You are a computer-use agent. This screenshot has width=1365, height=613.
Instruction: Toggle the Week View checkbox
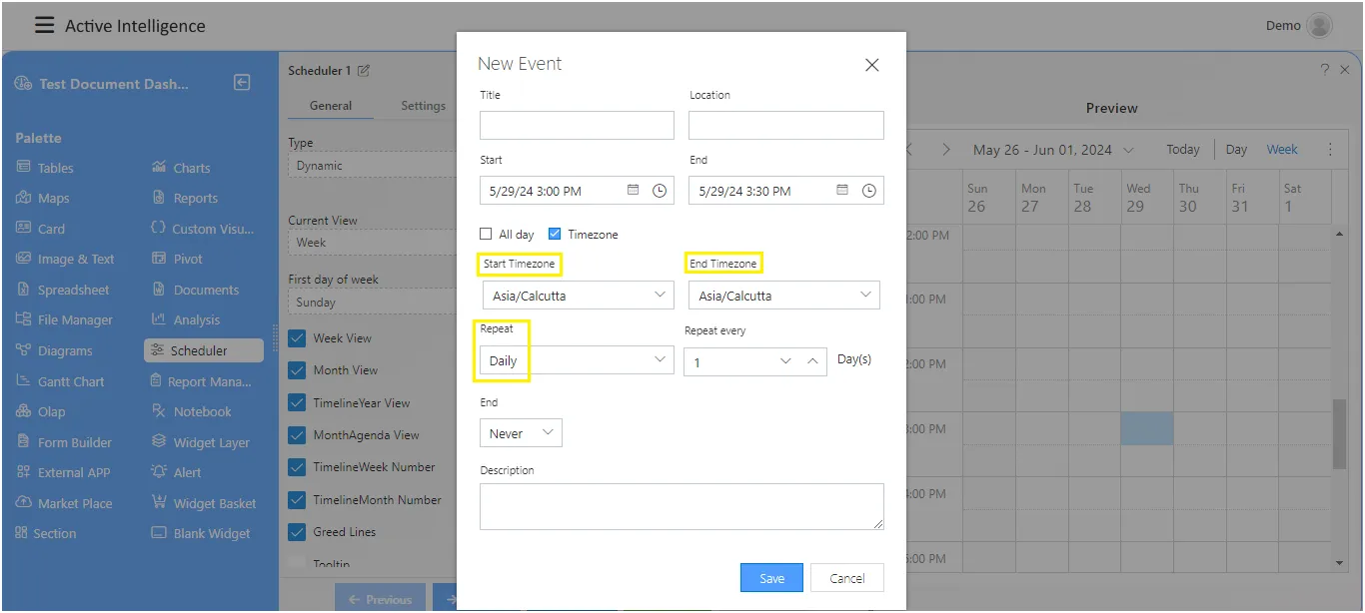coord(297,338)
